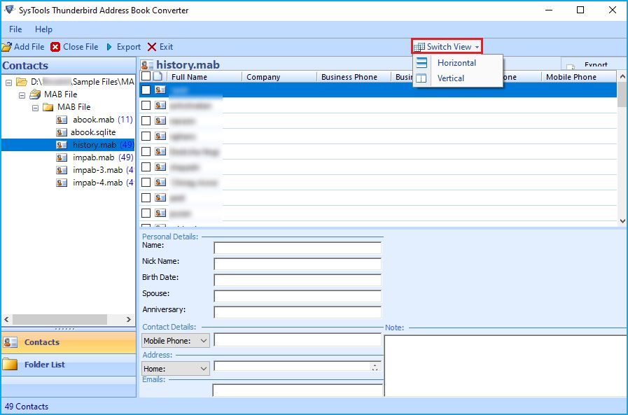Switch to the Contacts pane tab

tap(69, 342)
